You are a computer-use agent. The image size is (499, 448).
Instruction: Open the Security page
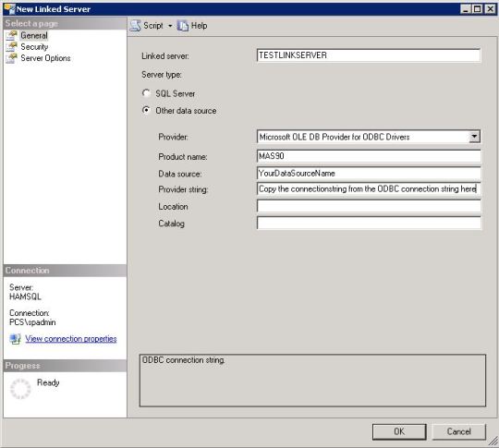coord(34,47)
